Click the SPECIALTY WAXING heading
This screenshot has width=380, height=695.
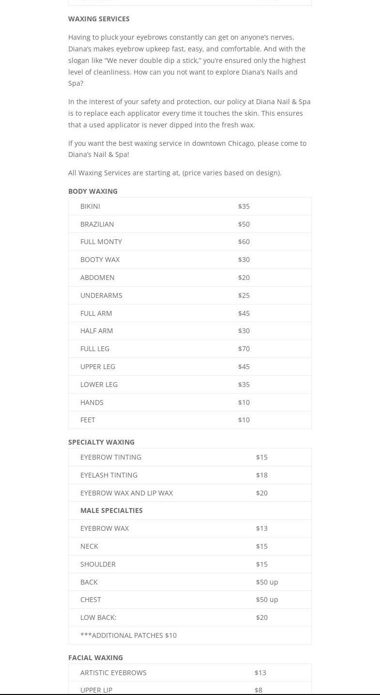[101, 442]
